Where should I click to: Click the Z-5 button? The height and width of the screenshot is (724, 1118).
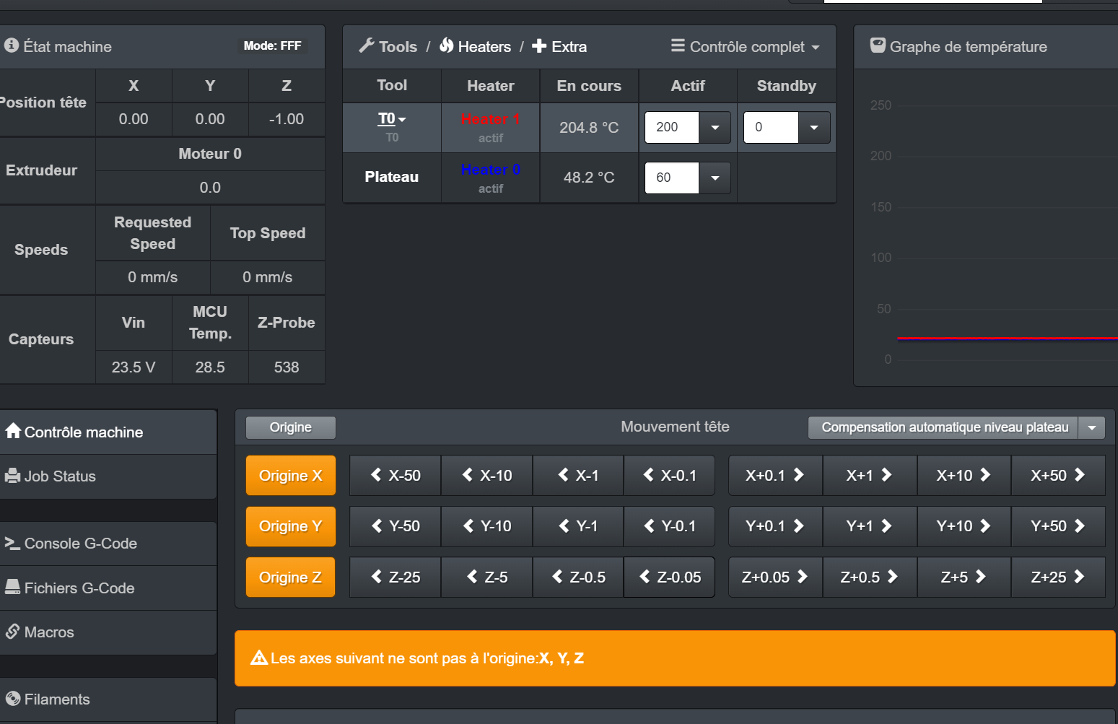(x=486, y=577)
